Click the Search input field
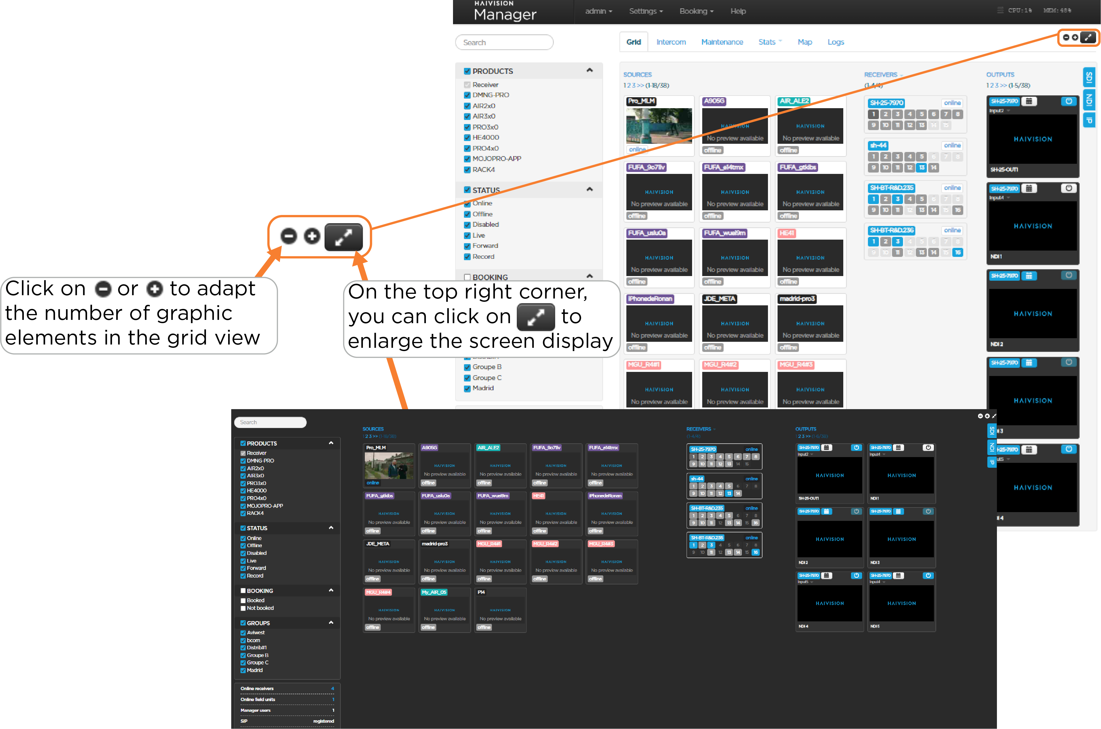The height and width of the screenshot is (729, 1101). (504, 42)
